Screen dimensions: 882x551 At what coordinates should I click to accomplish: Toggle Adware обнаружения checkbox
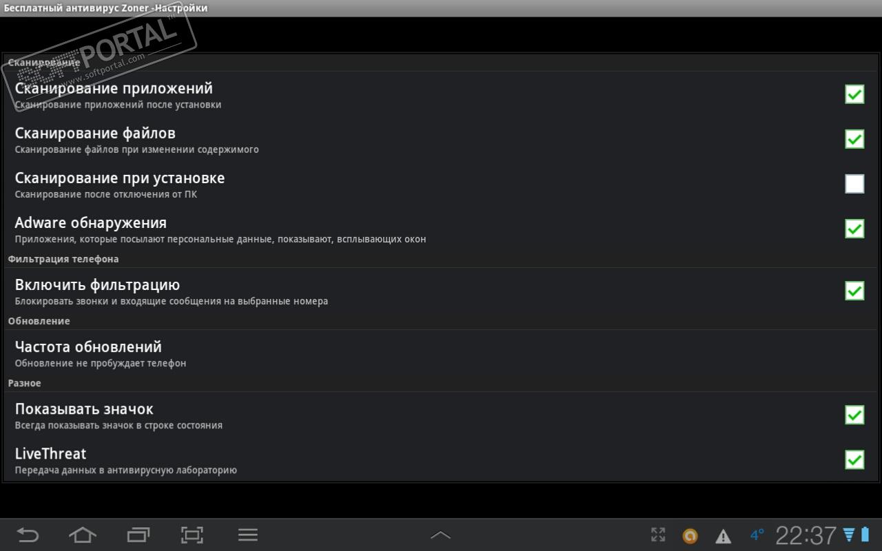click(x=854, y=229)
